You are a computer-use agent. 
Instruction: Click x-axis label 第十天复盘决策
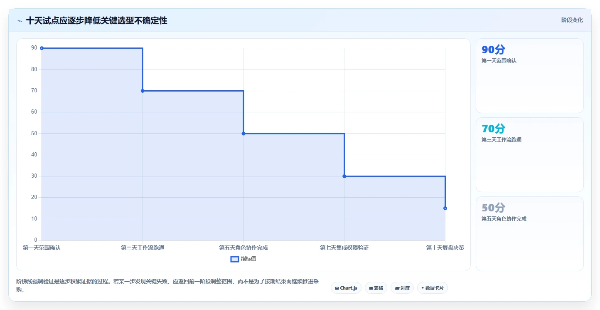coord(445,248)
